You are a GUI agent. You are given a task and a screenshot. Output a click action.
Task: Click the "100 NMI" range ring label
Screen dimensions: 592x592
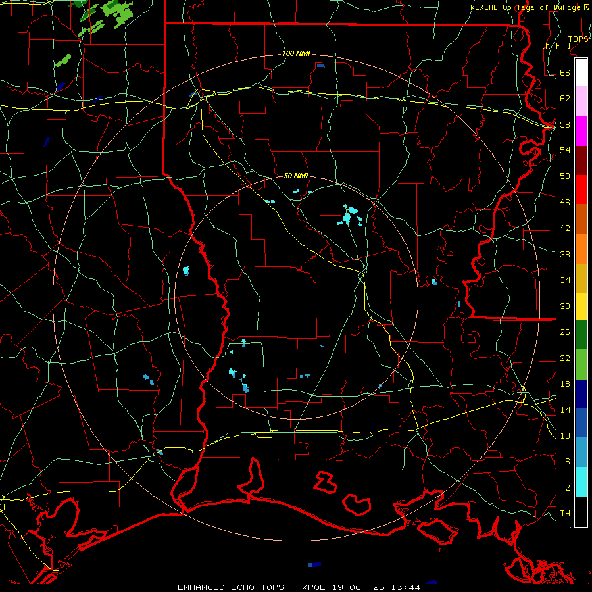(296, 54)
